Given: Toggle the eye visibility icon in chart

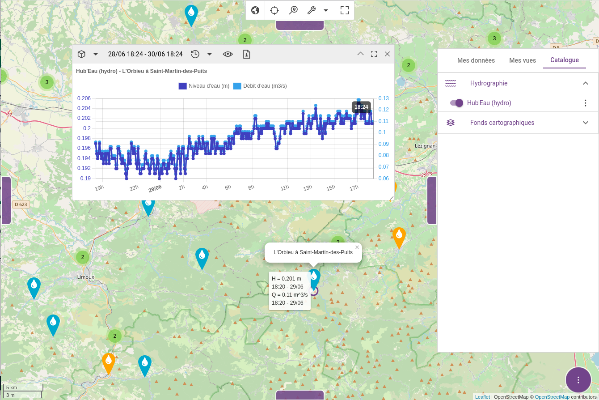Looking at the screenshot, I should coord(228,54).
